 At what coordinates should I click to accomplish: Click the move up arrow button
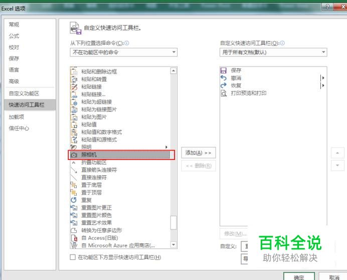(337, 153)
